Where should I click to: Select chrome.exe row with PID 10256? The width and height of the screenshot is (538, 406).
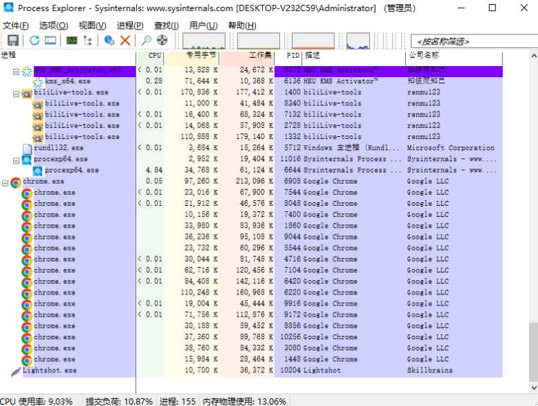[x=251, y=337]
